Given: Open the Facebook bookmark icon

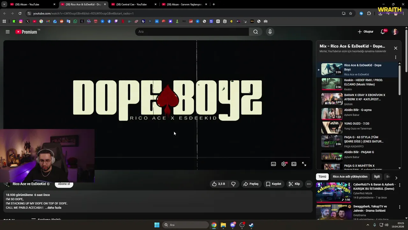Looking at the screenshot, I should pos(109,21).
